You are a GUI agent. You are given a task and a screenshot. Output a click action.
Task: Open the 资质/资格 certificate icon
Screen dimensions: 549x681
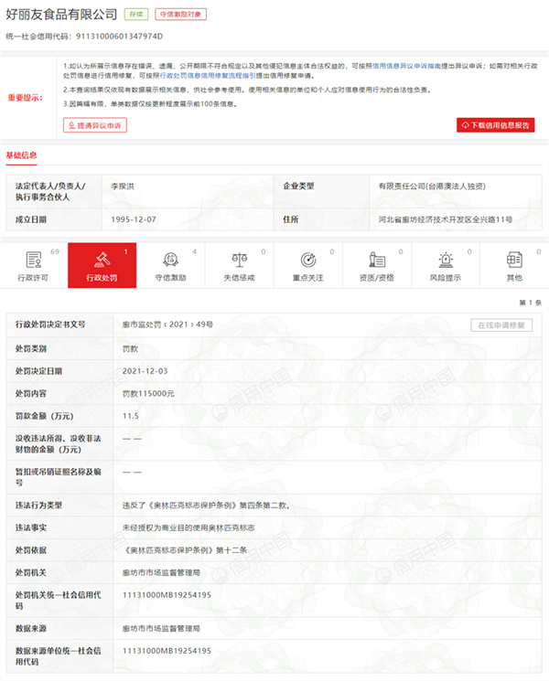[376, 259]
